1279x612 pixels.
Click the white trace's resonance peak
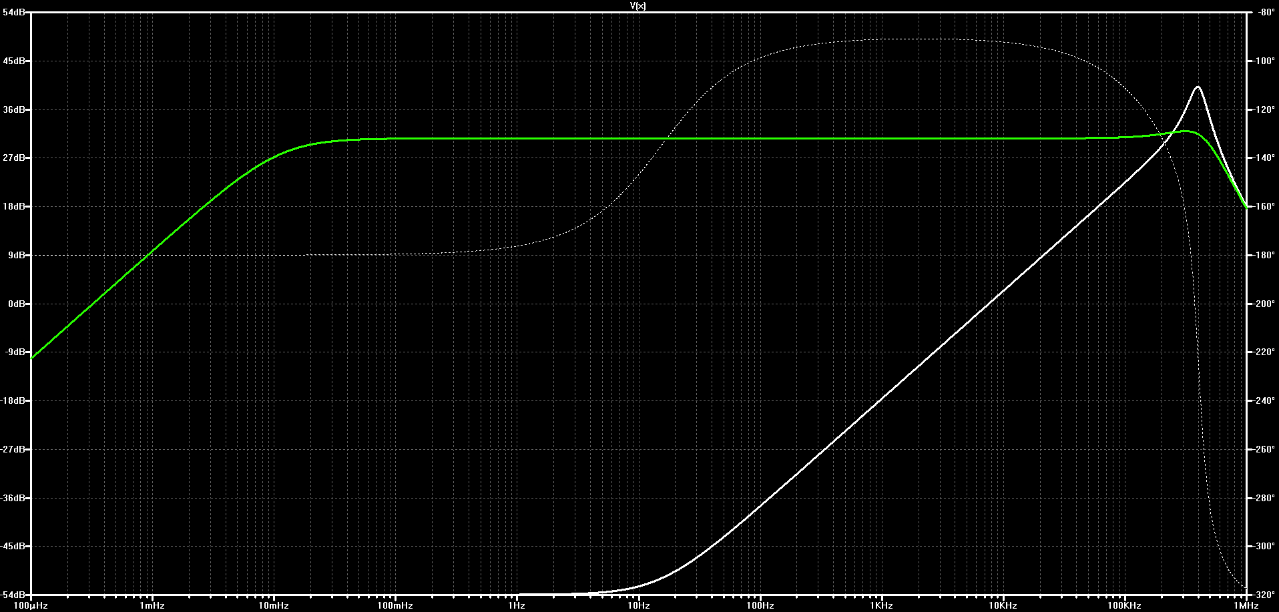pos(1198,87)
